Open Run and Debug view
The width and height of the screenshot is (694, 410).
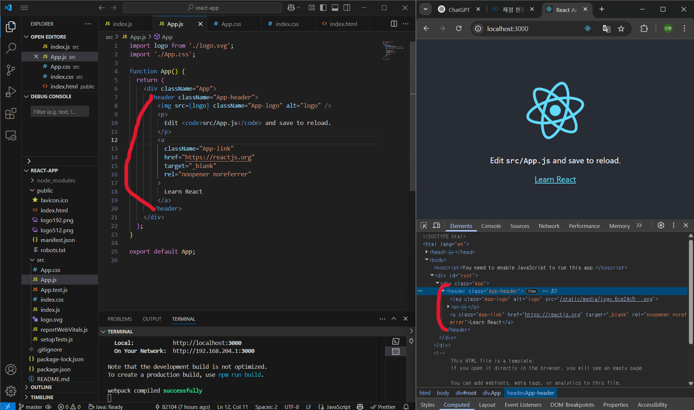coord(11,92)
